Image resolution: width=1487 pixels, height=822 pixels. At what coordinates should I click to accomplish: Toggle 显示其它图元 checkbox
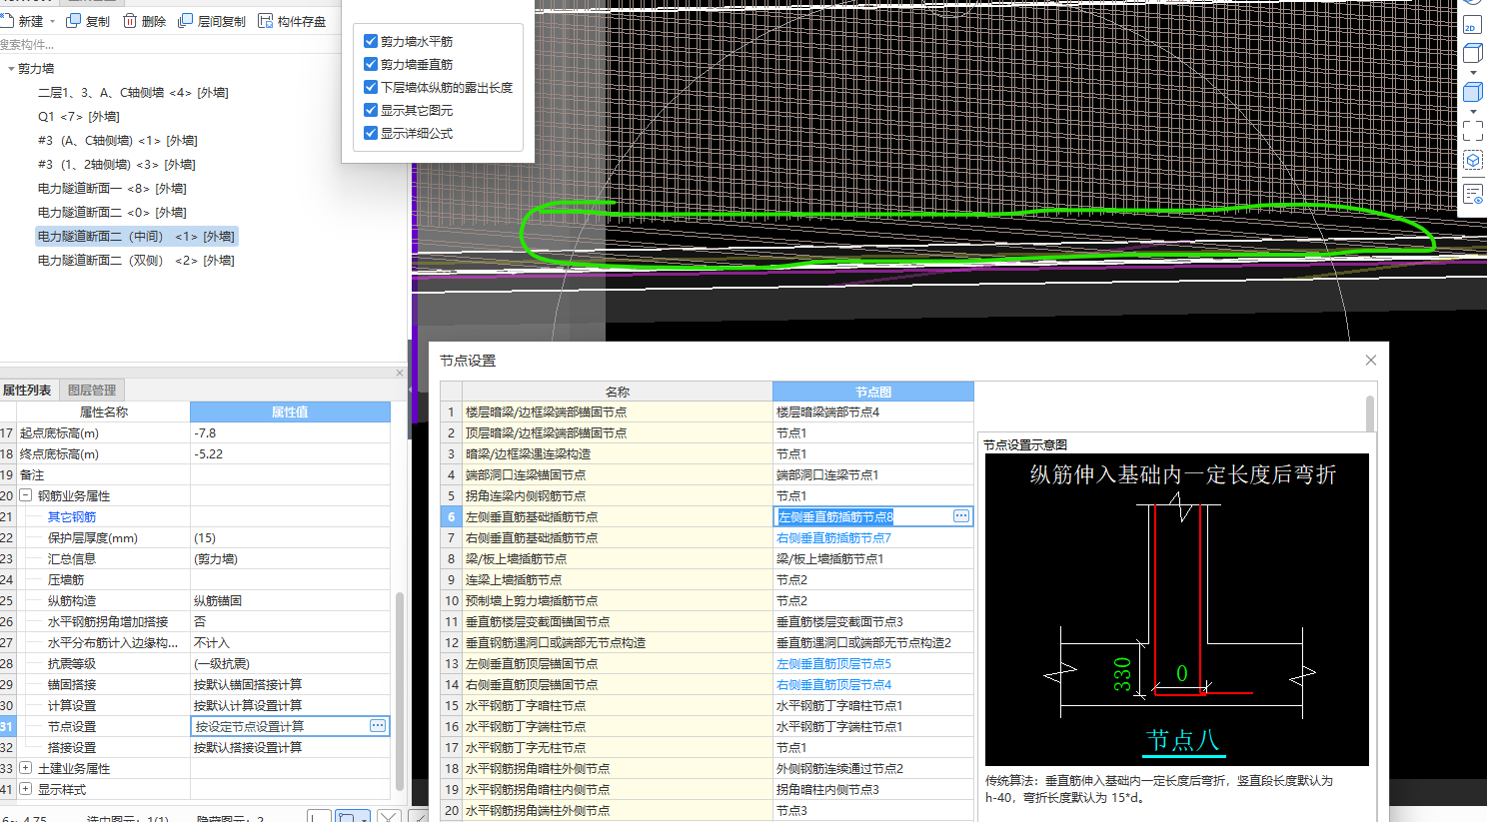371,110
